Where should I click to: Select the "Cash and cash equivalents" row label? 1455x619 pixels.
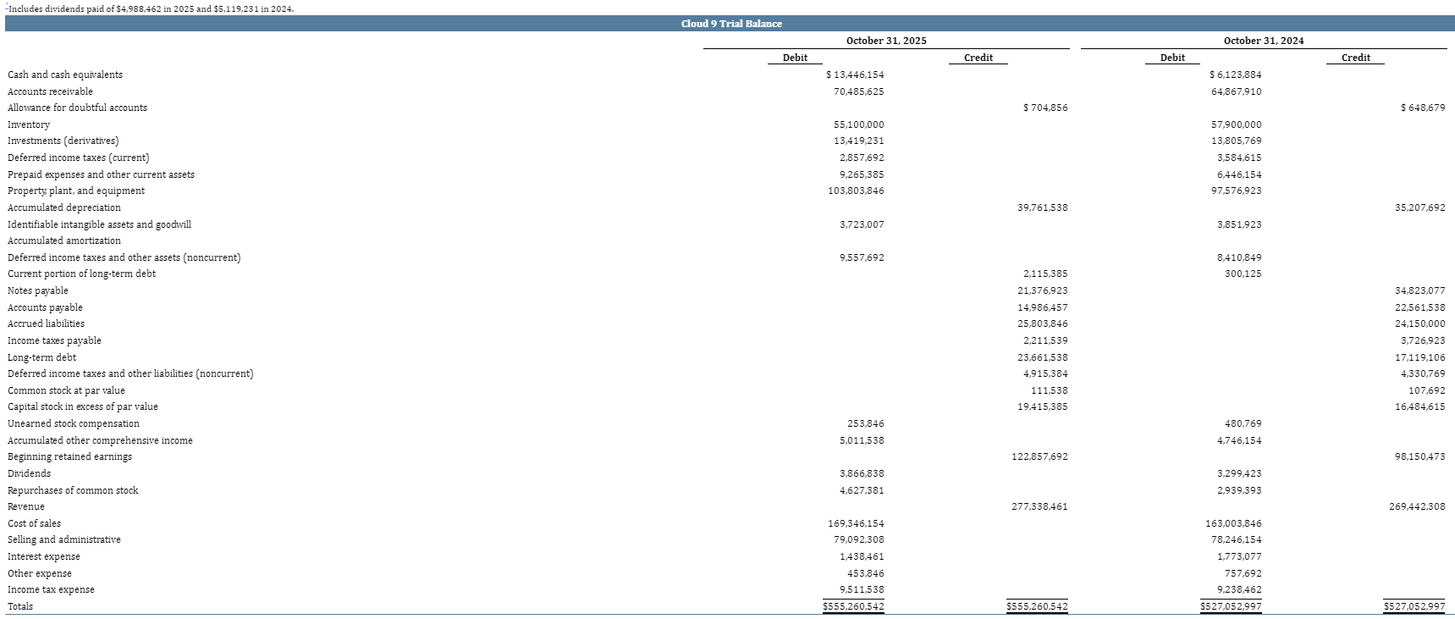(x=65, y=75)
